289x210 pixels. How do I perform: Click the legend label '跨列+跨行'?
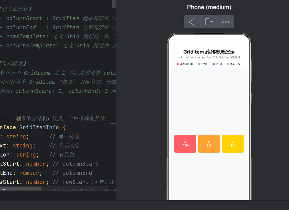[236, 64]
